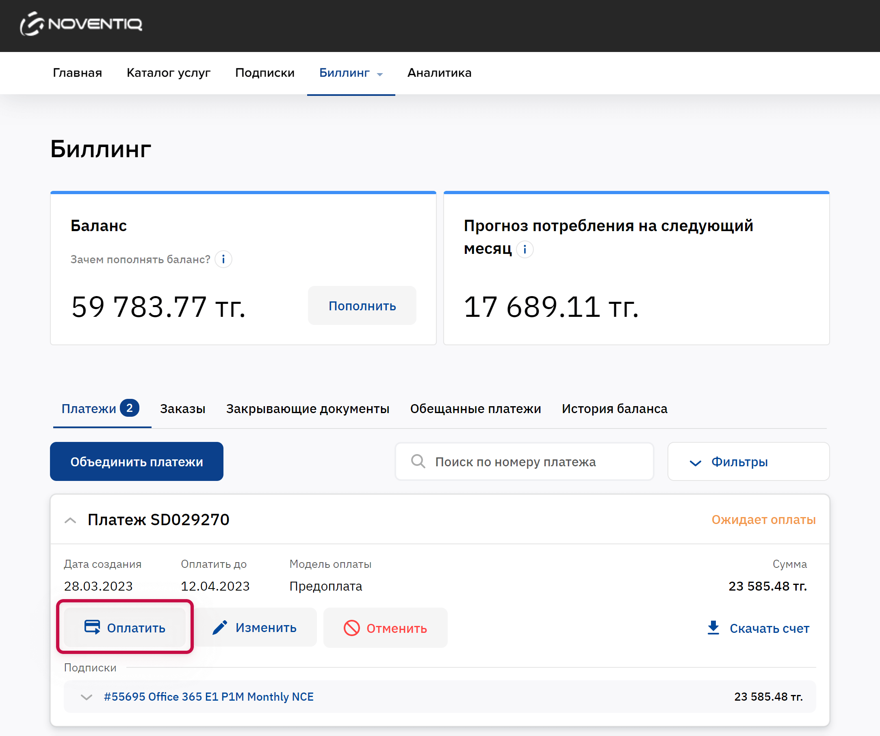Click the Объединить платежи button
The image size is (880, 736).
pyautogui.click(x=137, y=461)
